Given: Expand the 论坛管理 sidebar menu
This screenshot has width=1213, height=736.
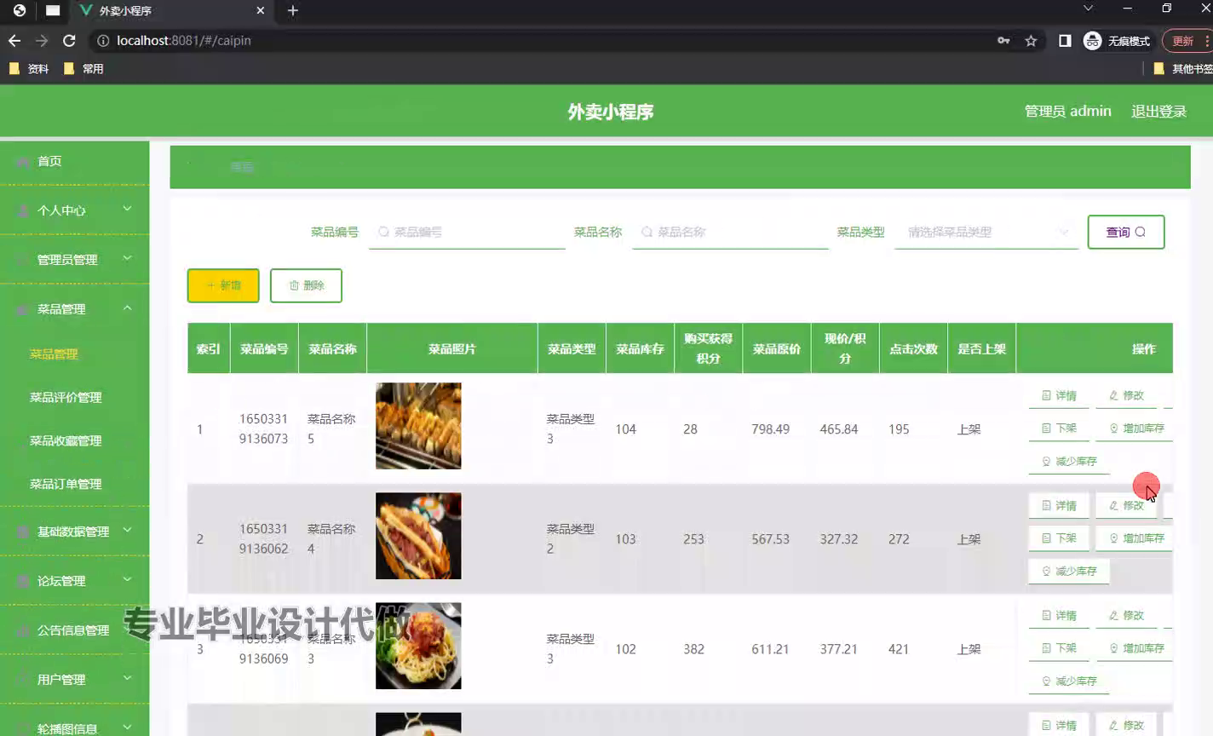Looking at the screenshot, I should click(75, 580).
